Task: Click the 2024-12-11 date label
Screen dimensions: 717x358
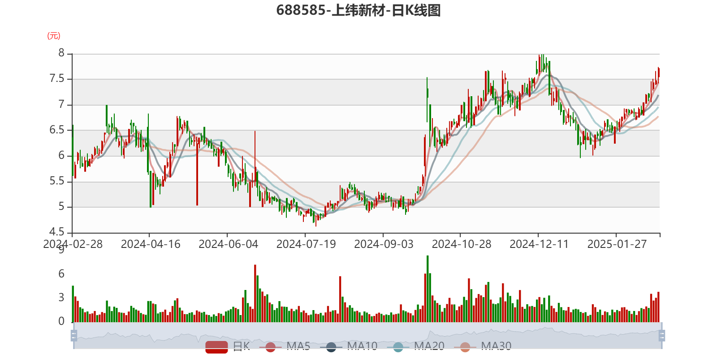Action: click(539, 244)
